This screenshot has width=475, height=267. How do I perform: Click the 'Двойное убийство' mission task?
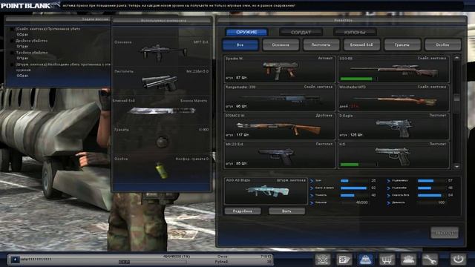(31, 41)
